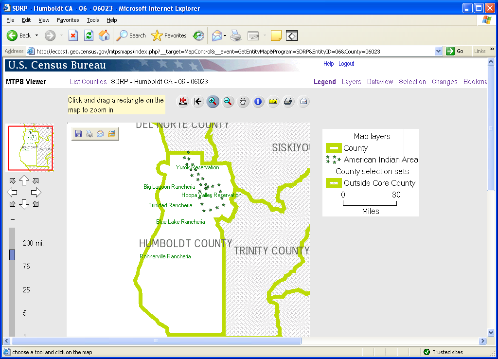The width and height of the screenshot is (498, 359).
Task: Pan map southeast with diagonal arrow
Action: point(36,204)
